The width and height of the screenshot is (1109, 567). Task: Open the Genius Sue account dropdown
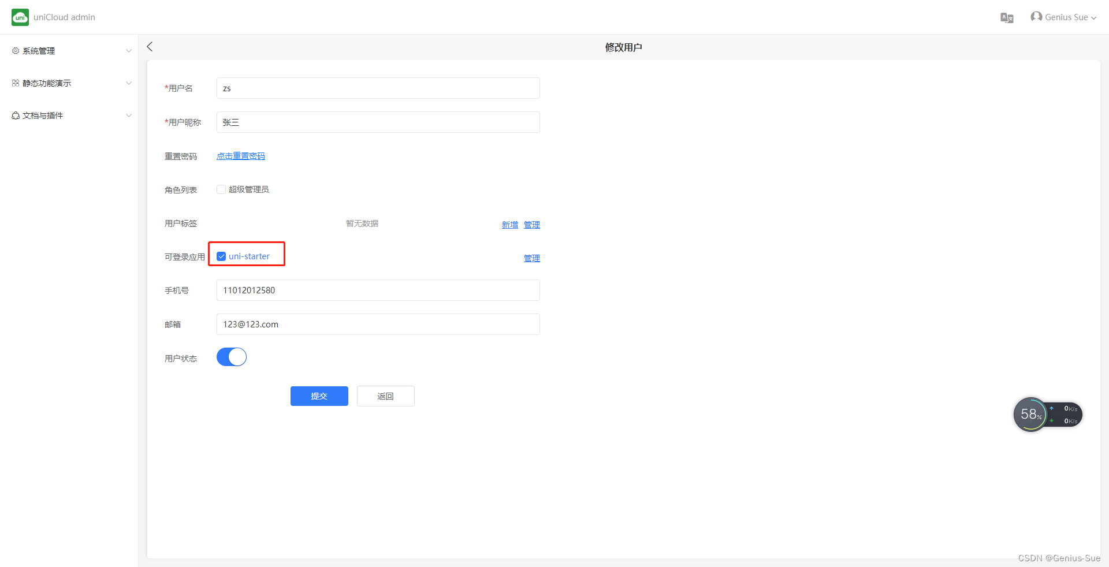coord(1063,17)
